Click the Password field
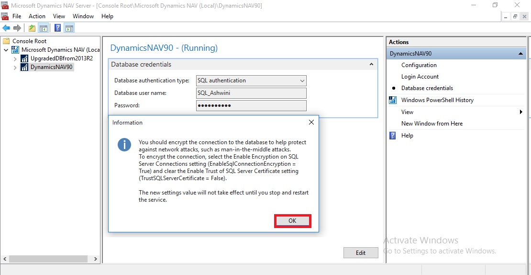Screen dimensions: 531x275 251,105
